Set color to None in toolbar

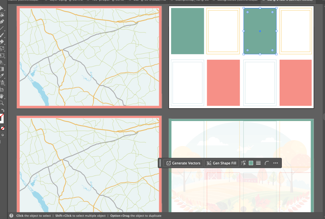pyautogui.click(x=3, y=128)
